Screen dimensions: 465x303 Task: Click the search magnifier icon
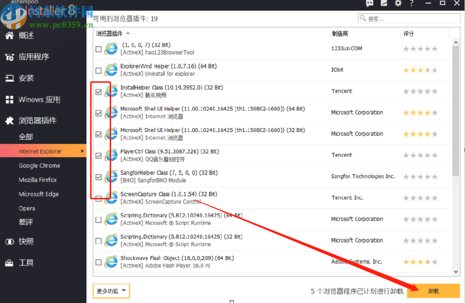[x=362, y=19]
